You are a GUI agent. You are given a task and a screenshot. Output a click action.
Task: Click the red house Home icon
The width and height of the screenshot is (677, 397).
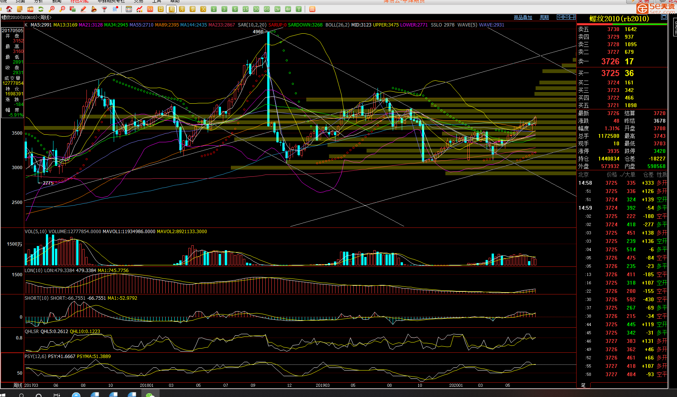[9, 9]
